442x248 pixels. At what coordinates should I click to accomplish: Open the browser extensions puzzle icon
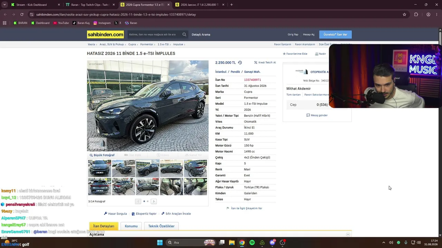(x=416, y=14)
